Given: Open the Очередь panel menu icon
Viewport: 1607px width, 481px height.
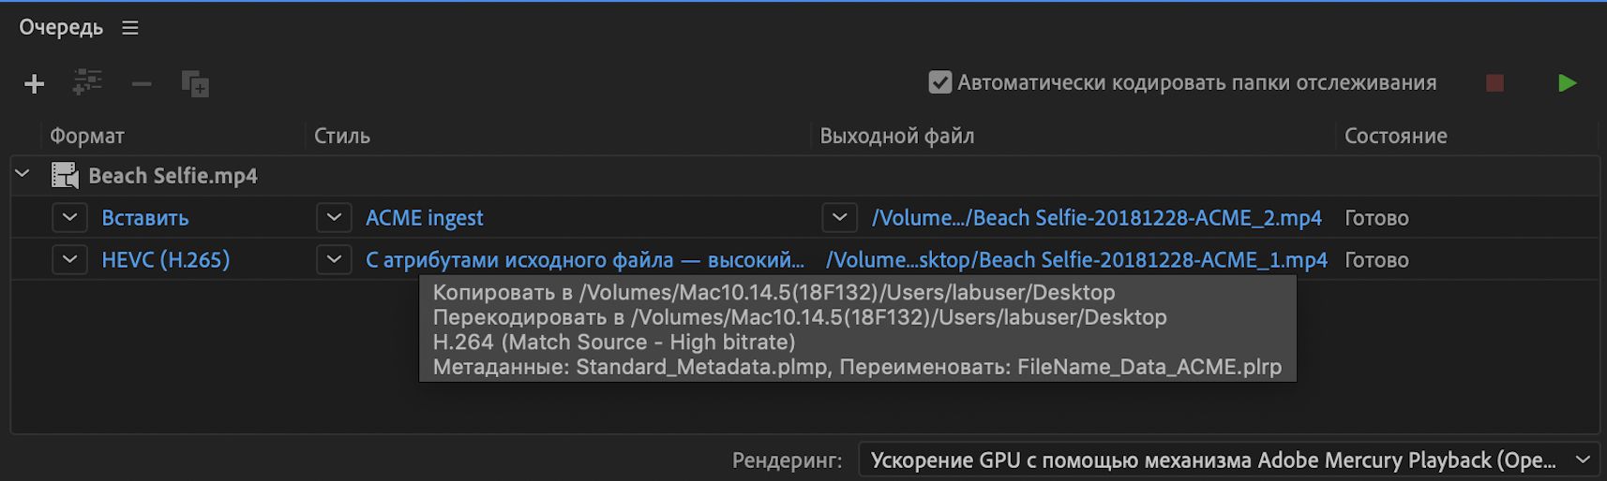Looking at the screenshot, I should tap(130, 28).
